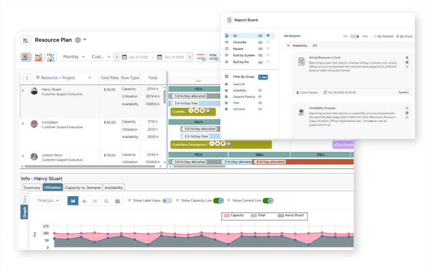This screenshot has height=271, width=429.
Task: Click the Harvy Stuart legend color swatch
Action: 281,215
